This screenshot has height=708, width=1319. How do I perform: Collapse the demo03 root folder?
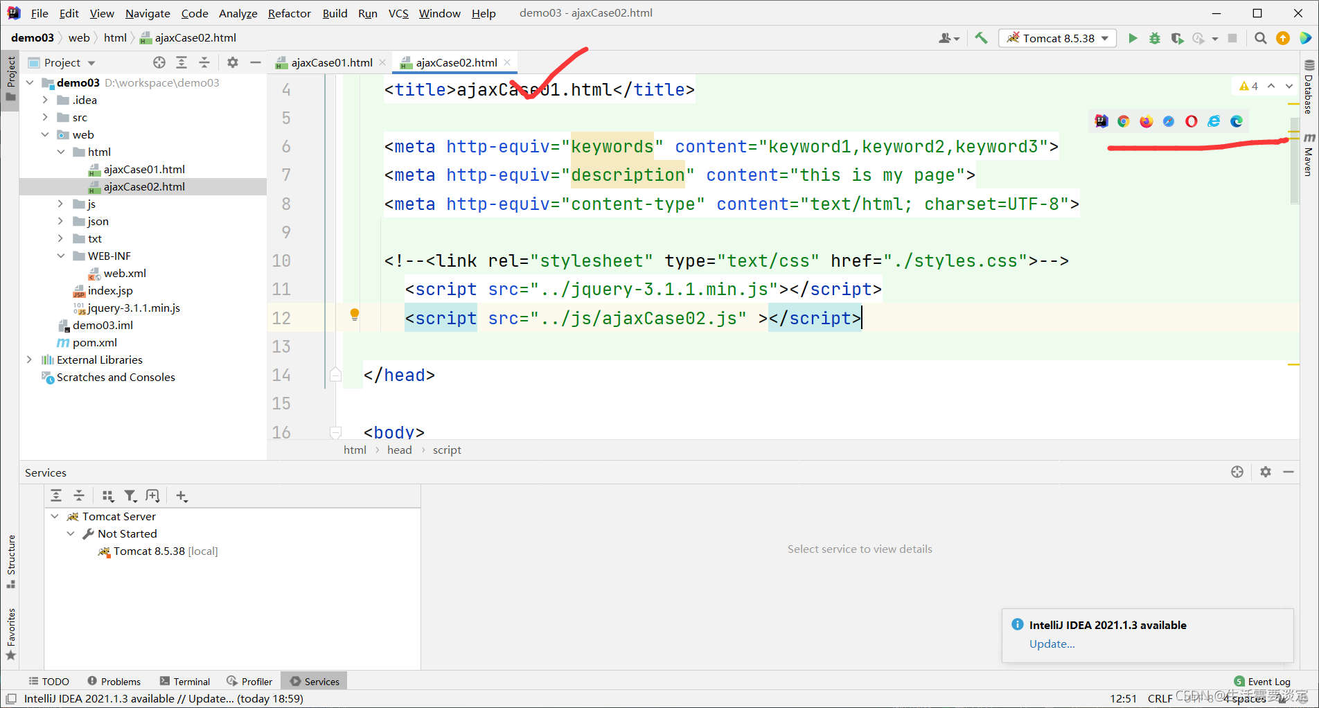[x=30, y=82]
